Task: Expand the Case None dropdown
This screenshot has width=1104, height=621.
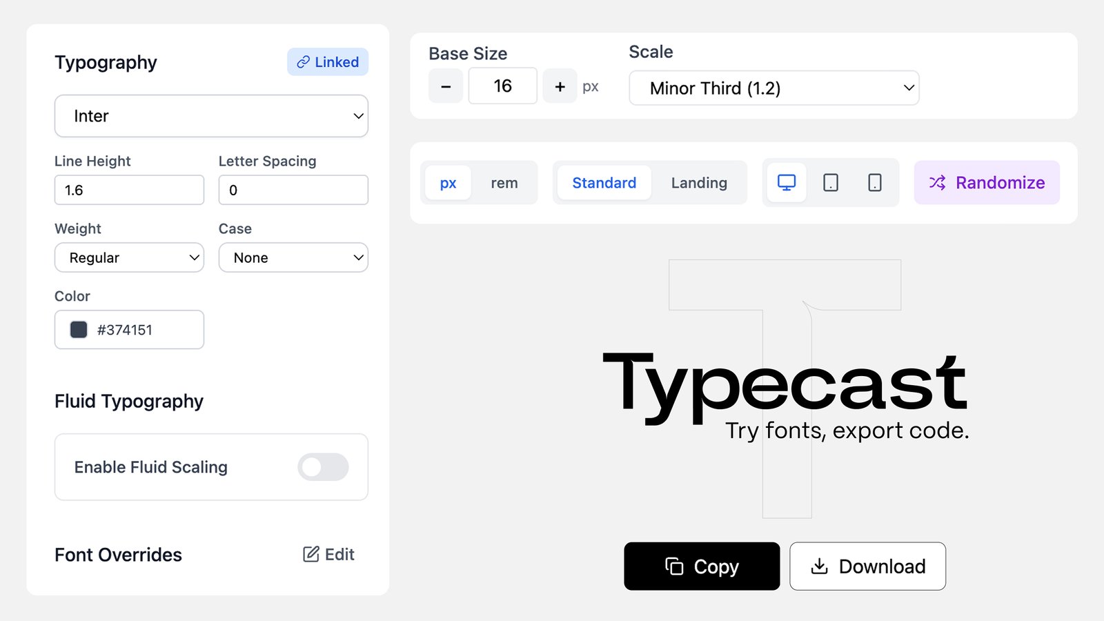Action: (293, 257)
